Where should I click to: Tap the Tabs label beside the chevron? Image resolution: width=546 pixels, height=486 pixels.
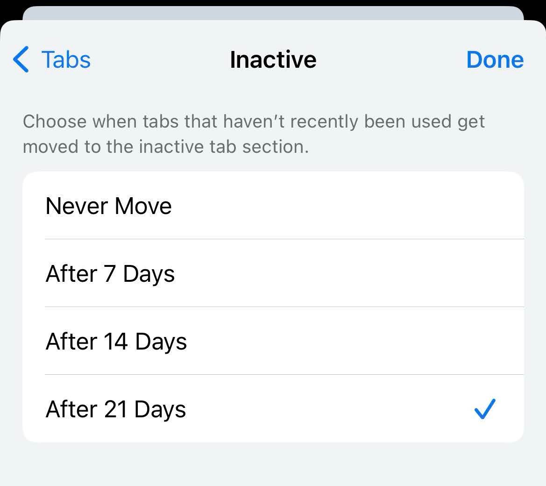66,59
